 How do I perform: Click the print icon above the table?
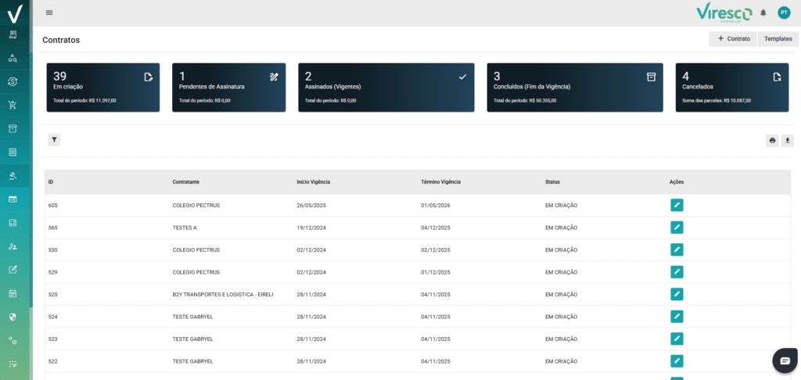tap(772, 141)
